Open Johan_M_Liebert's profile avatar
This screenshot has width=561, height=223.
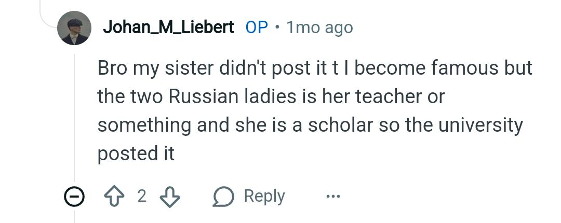point(74,27)
